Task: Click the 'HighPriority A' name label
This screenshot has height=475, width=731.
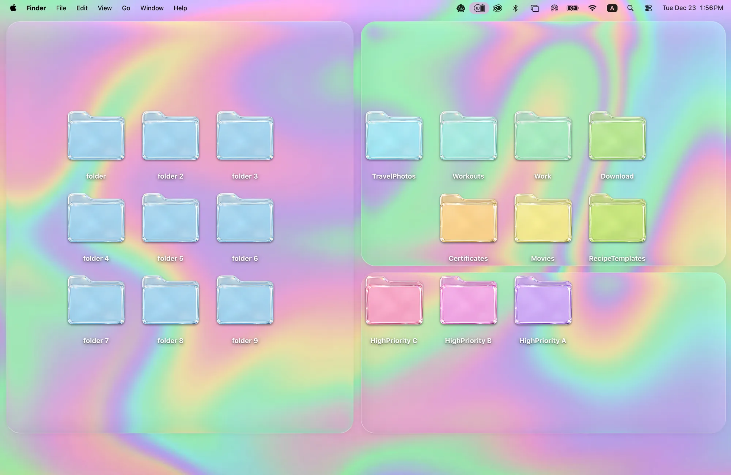Action: click(x=543, y=341)
